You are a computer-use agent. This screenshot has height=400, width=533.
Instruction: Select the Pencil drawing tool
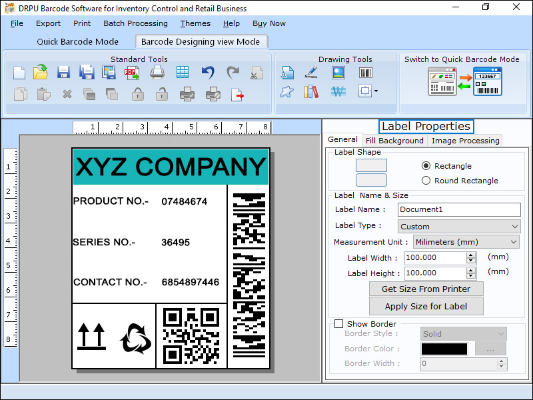pyautogui.click(x=312, y=72)
